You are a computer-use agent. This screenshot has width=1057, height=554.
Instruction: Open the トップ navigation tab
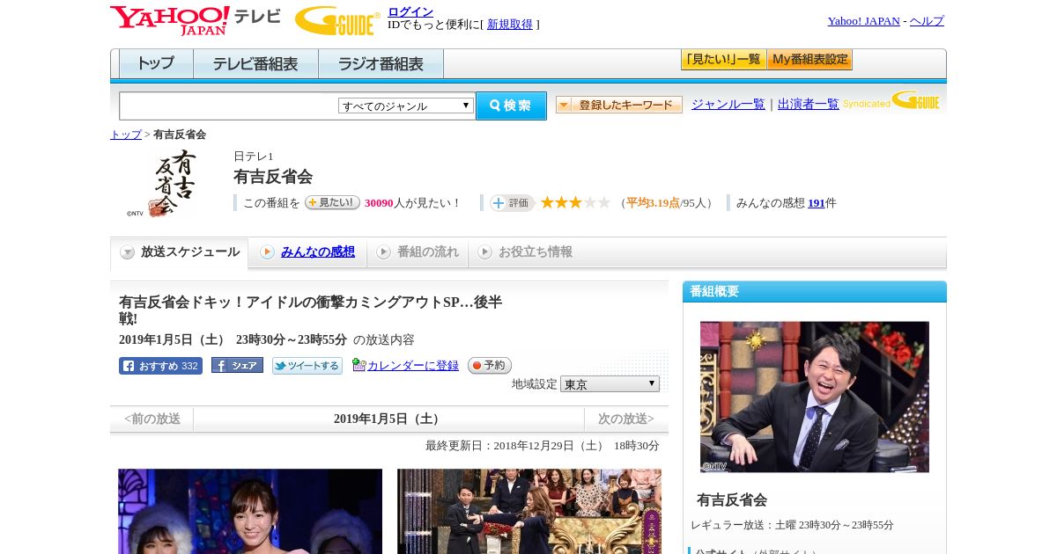(156, 64)
